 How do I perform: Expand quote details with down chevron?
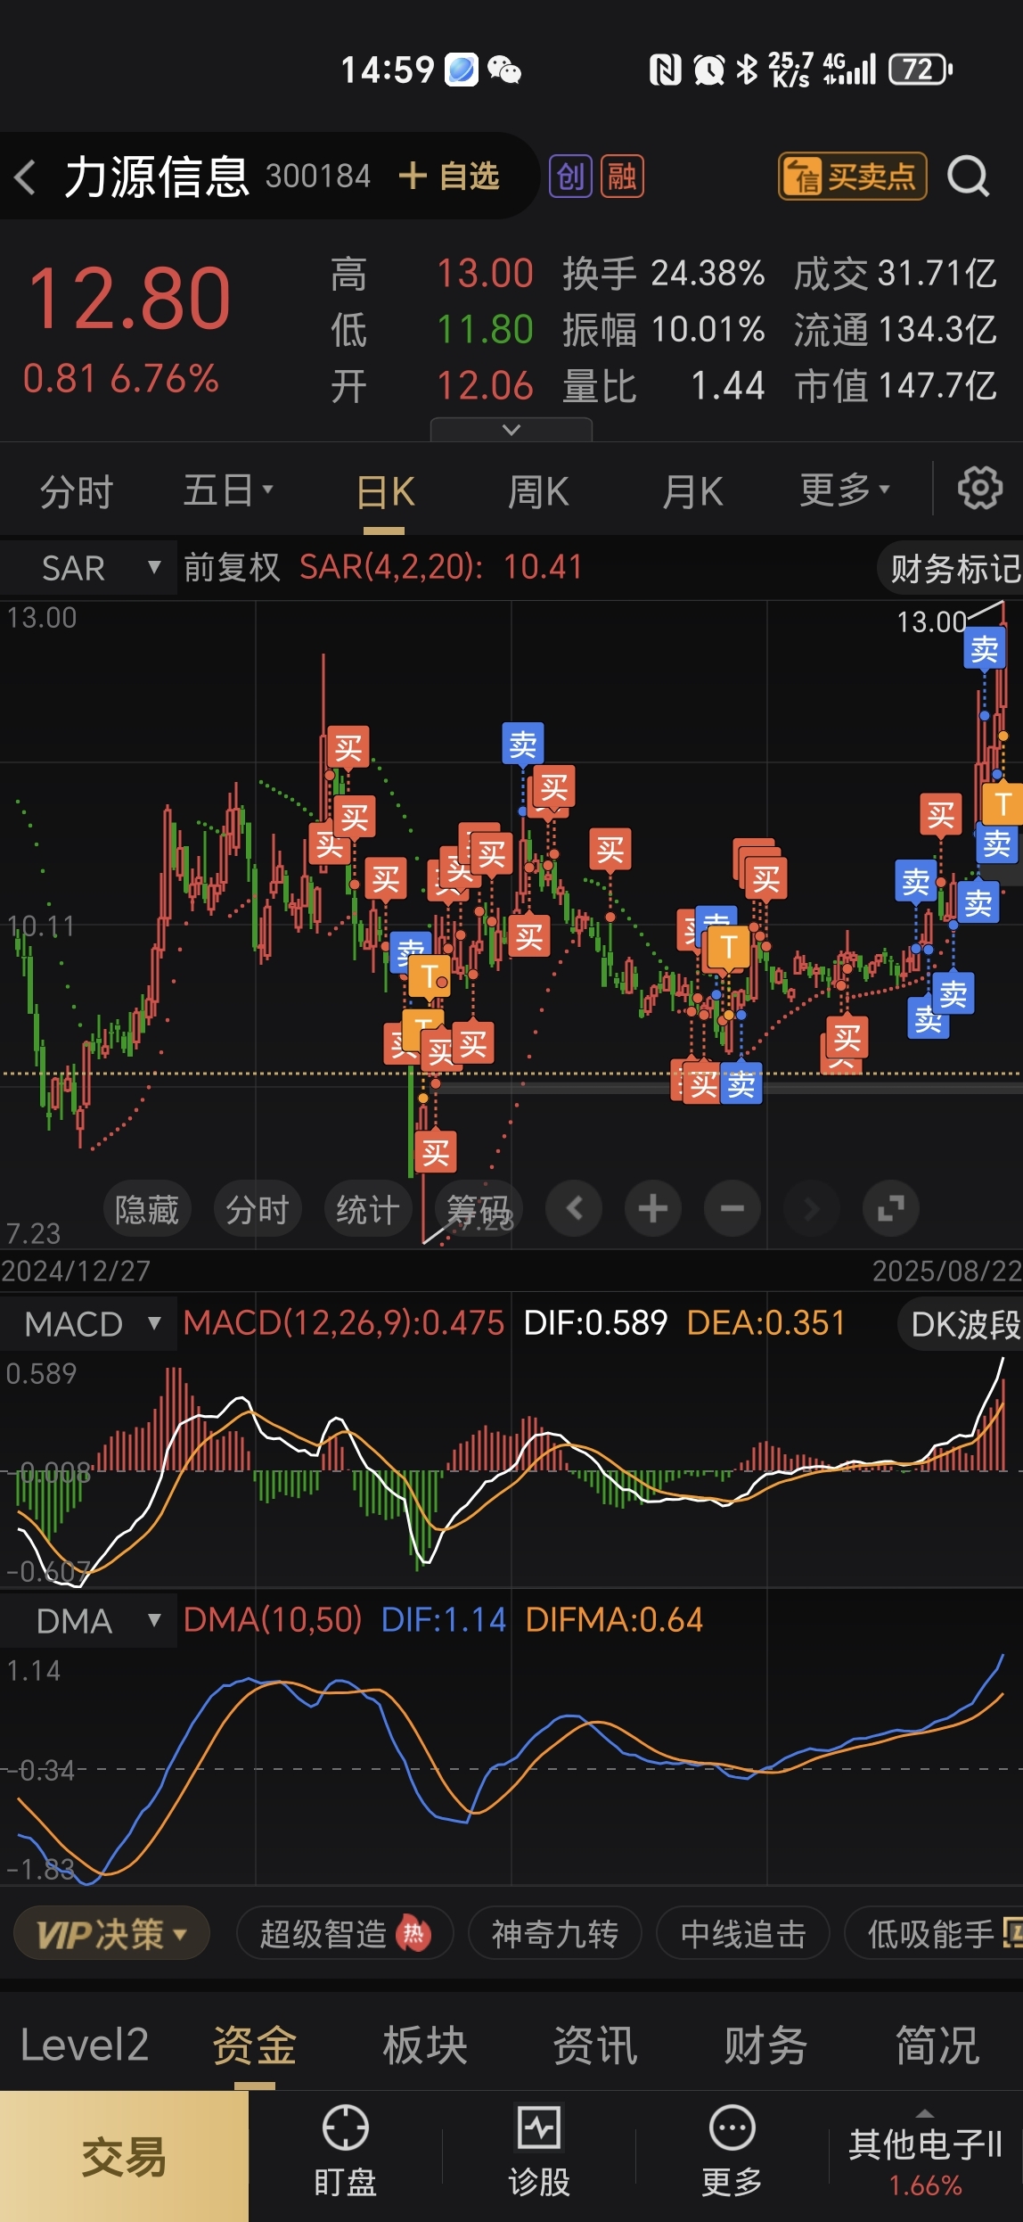point(511,429)
